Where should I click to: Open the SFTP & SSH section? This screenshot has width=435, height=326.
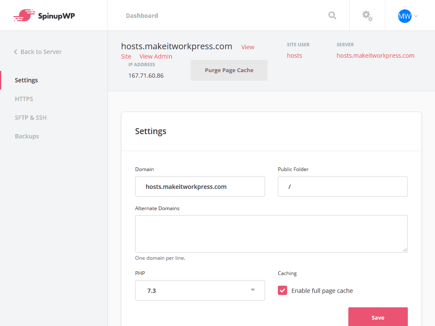[31, 118]
